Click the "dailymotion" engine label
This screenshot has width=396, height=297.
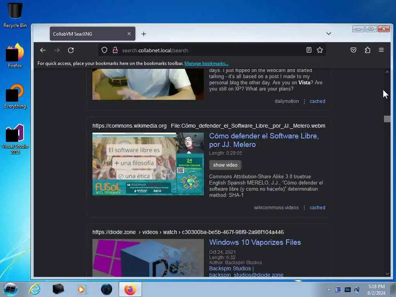287,101
